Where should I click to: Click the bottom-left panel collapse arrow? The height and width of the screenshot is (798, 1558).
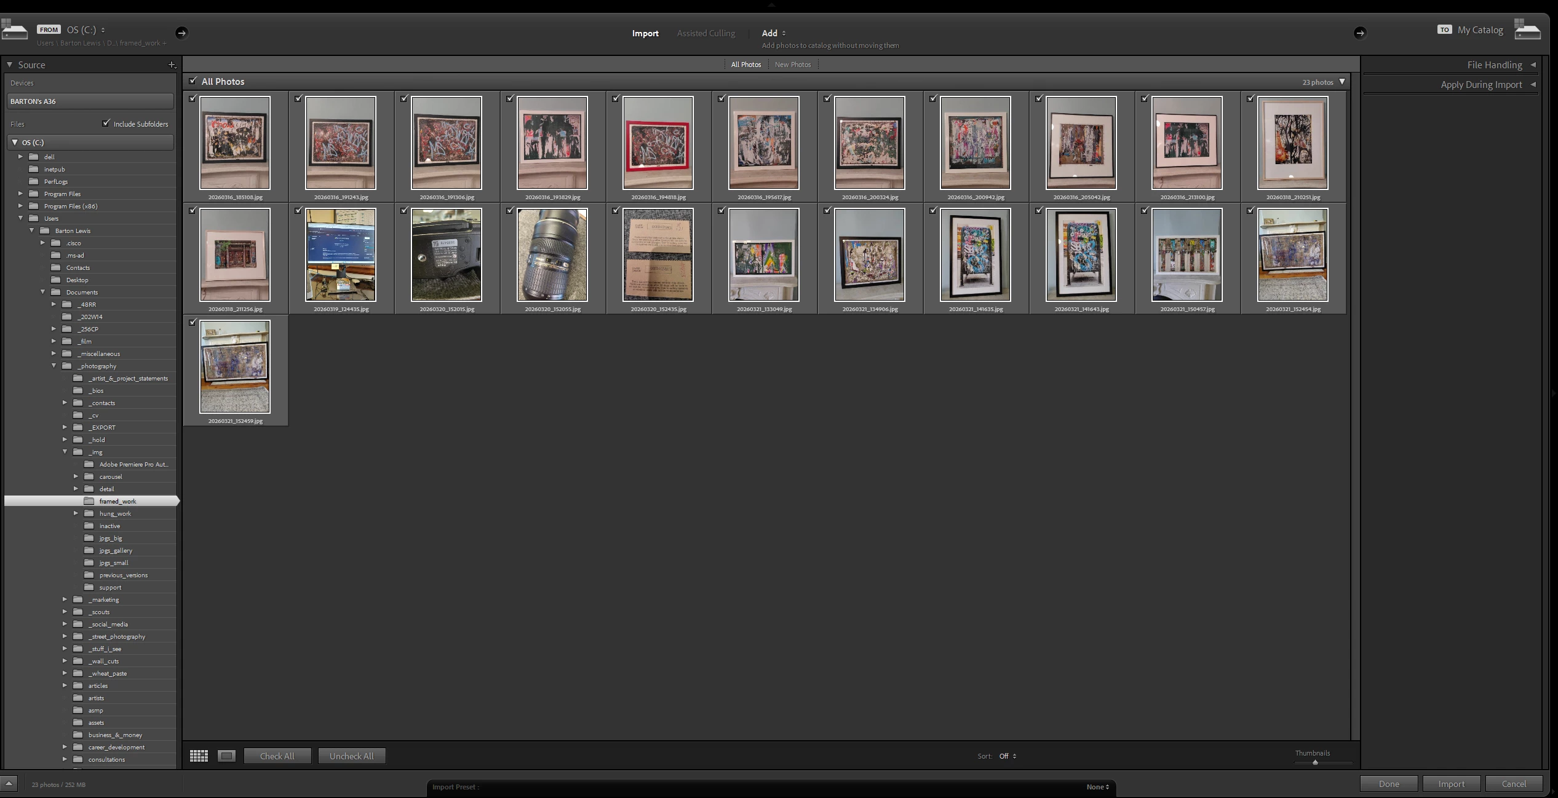(9, 783)
